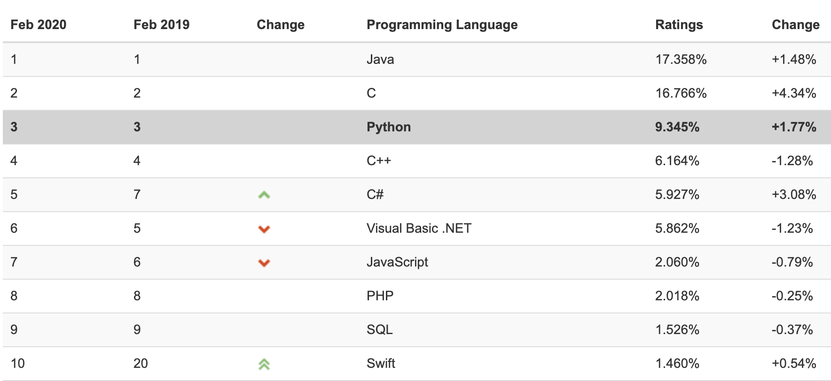Select the JavaScript language cell

tap(397, 262)
